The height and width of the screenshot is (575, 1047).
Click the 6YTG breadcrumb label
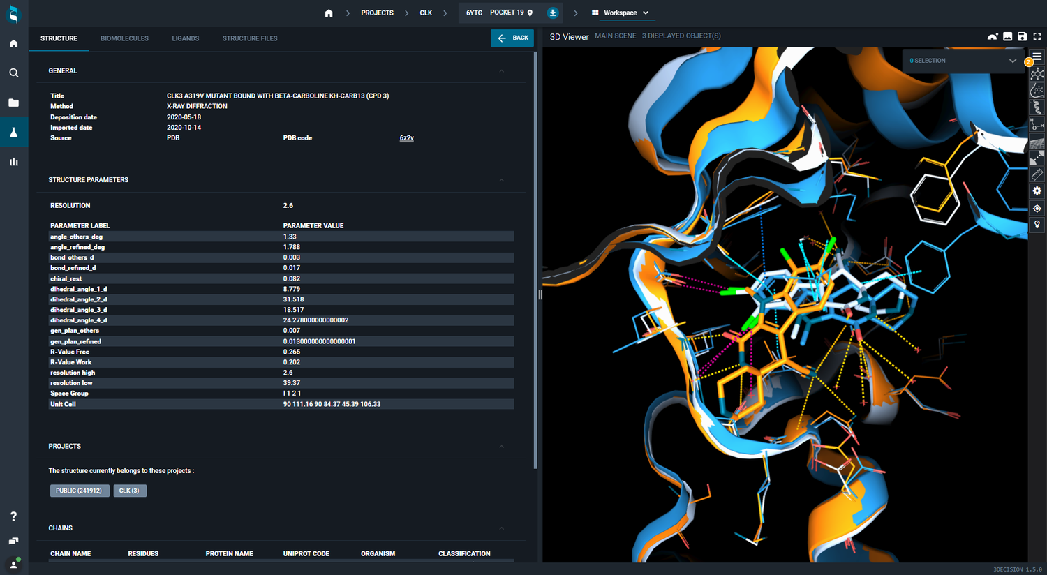[474, 13]
